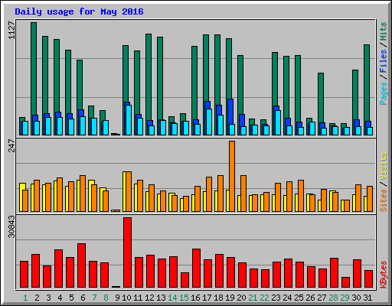This screenshot has width=392, height=306.
Task: Click the 30843 axis value label
Action: [11, 226]
